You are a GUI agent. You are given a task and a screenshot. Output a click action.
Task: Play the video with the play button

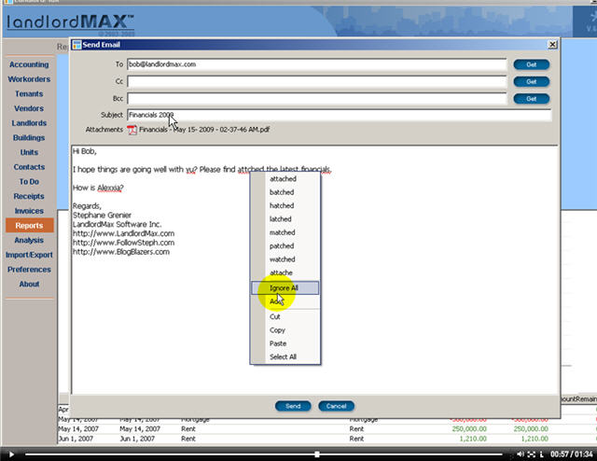[x=11, y=454]
